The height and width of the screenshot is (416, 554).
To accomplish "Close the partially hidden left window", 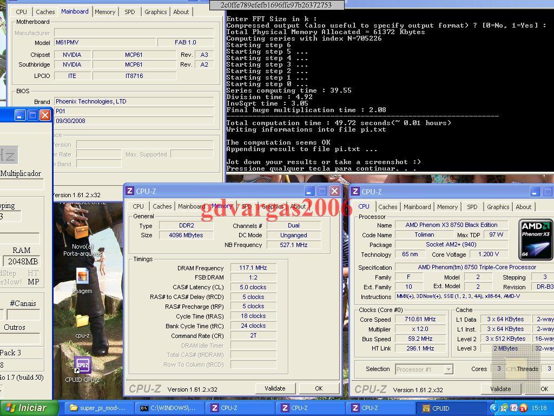I will [45, 115].
